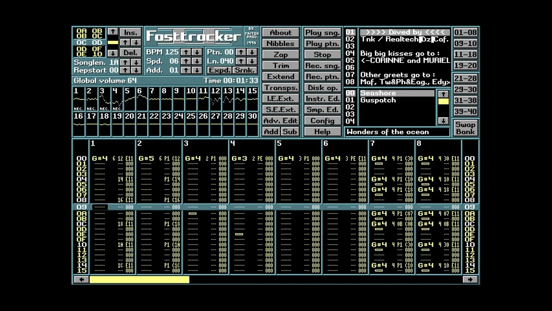Open Adv. Edit panel

pos(281,121)
